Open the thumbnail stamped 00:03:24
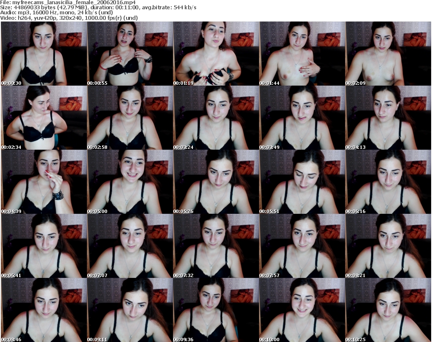This screenshot has height=342, width=432. click(216, 118)
